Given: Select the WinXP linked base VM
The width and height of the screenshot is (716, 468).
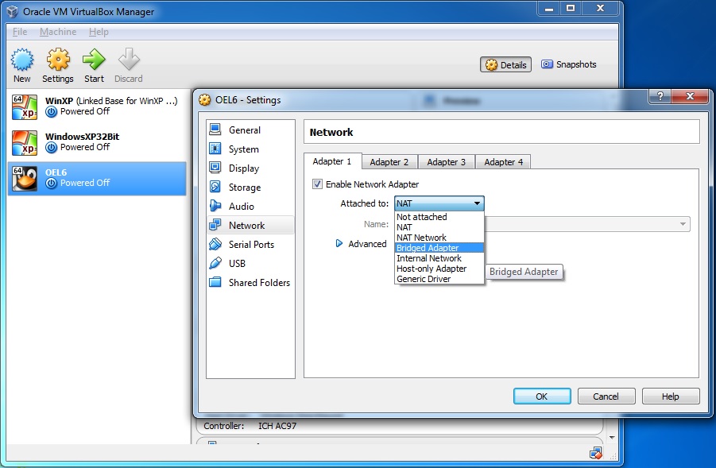Looking at the screenshot, I should [97, 106].
